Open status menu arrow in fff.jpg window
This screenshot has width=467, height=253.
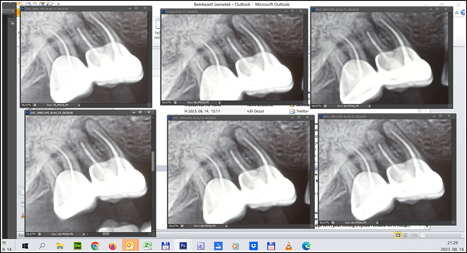tap(220, 102)
